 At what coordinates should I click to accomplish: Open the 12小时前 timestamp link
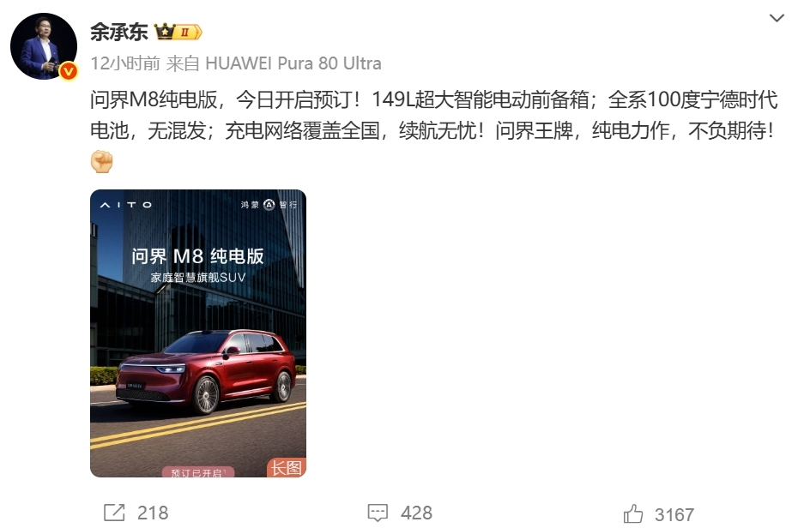(x=125, y=63)
